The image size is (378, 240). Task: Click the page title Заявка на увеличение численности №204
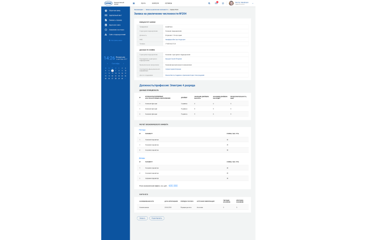[x=160, y=14]
